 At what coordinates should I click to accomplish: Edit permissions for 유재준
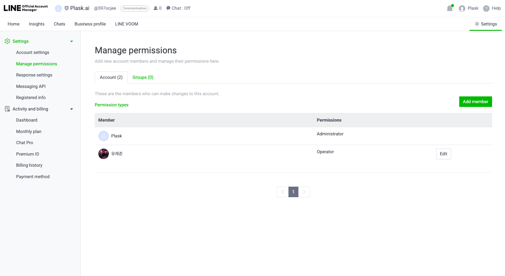[x=443, y=154]
